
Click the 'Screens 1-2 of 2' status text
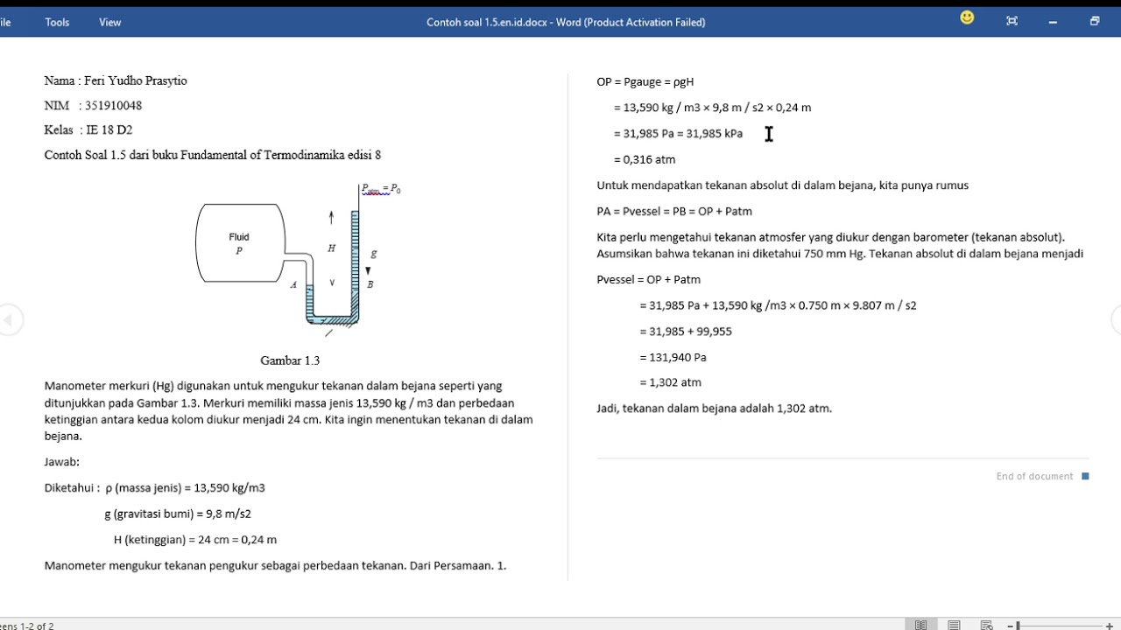pos(26,626)
